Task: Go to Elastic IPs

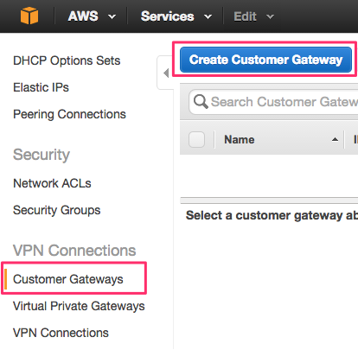Action: 41,87
